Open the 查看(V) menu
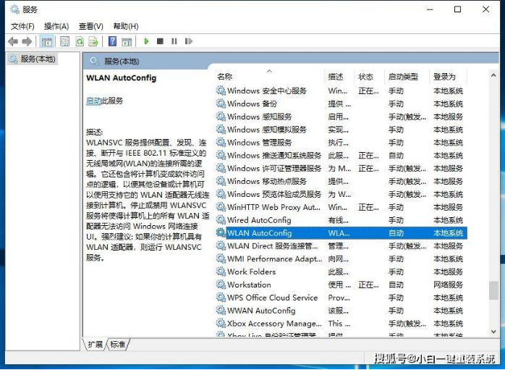This screenshot has width=505, height=370. click(x=91, y=26)
